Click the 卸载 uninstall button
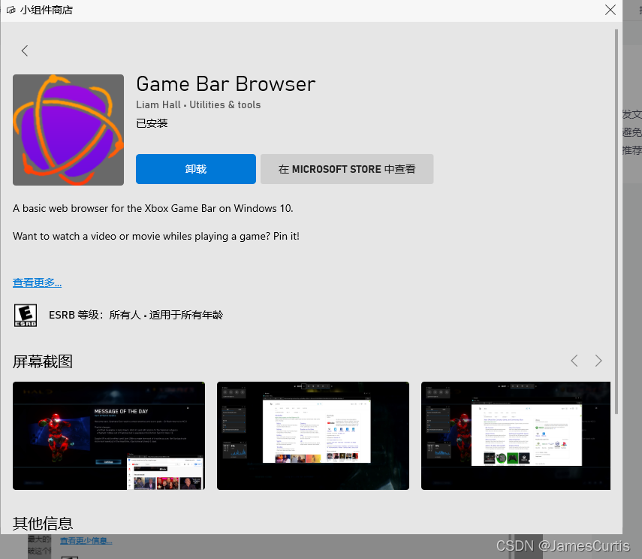Screen dimensions: 642x559 pyautogui.click(x=196, y=169)
